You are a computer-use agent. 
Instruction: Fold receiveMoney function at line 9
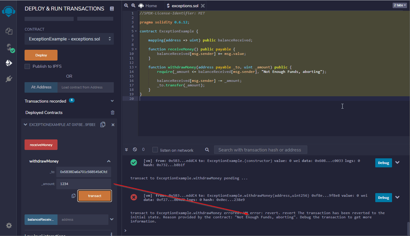click(x=136, y=49)
